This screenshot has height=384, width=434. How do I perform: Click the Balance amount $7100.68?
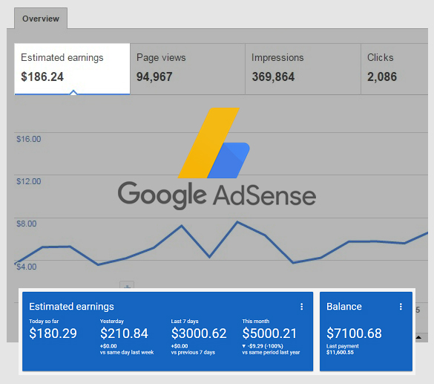[x=354, y=333]
